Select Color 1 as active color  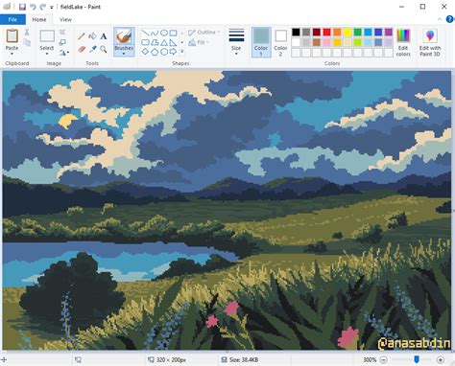tap(261, 42)
